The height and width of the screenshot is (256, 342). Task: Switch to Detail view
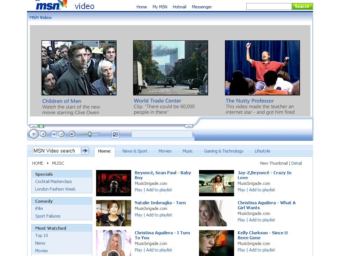coord(297,163)
